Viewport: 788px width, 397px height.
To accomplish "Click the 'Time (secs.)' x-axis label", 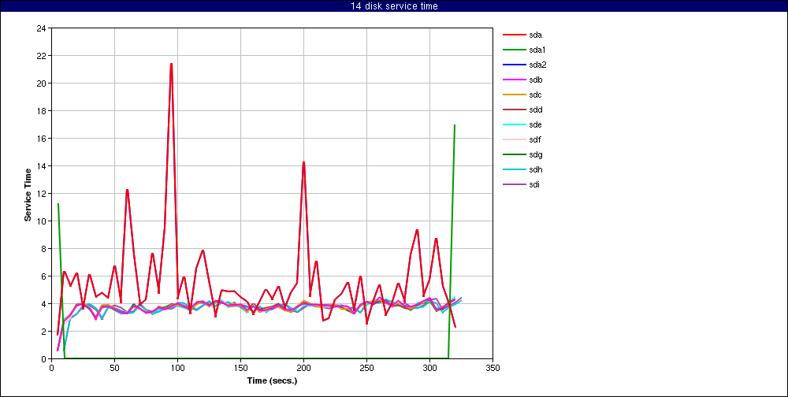I will (272, 380).
